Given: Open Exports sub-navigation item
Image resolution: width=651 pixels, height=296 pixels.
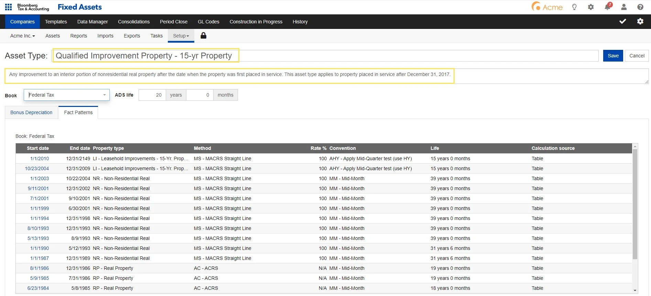Looking at the screenshot, I should [132, 36].
